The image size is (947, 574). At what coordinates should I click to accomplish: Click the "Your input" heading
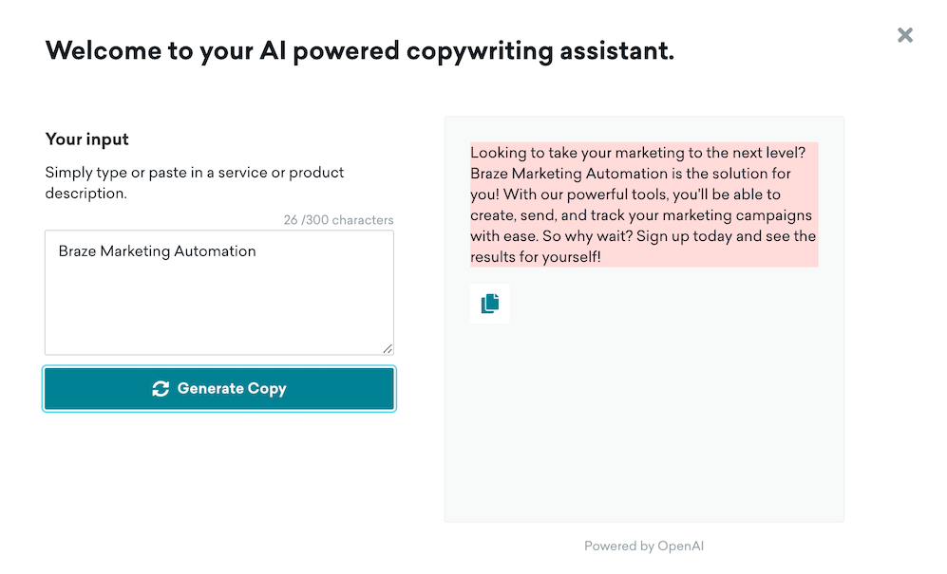click(87, 139)
